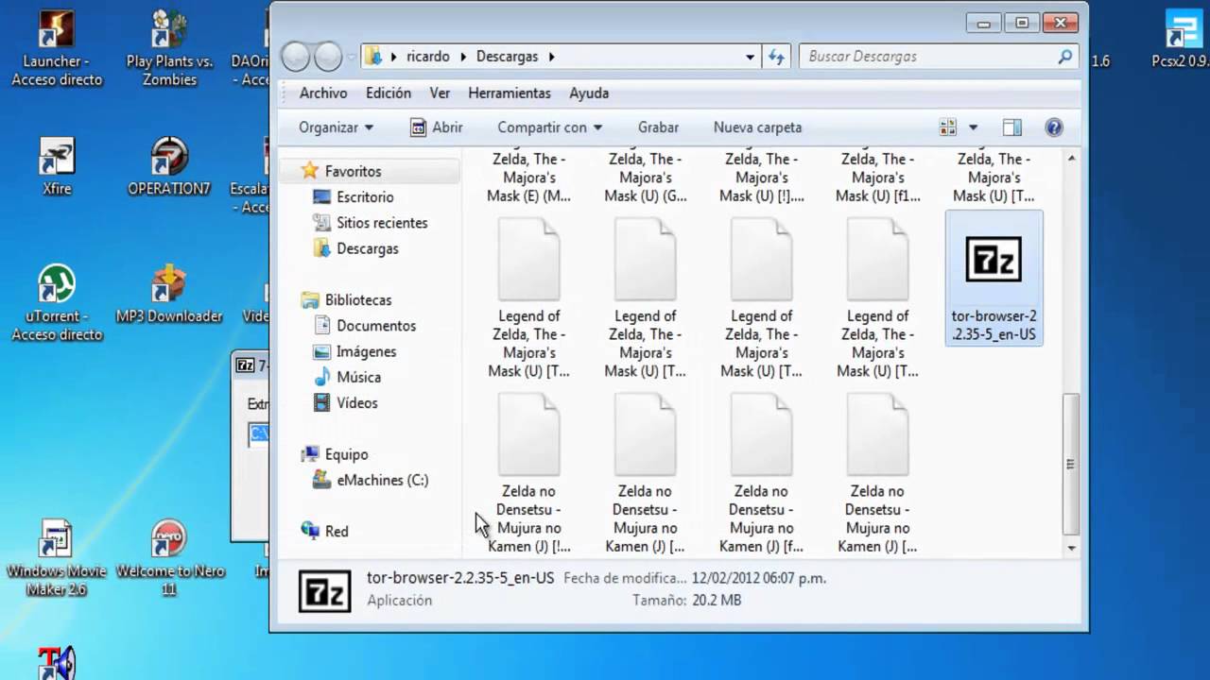Expand the ricardo breadcrumb arrow
The height and width of the screenshot is (680, 1210).
[464, 57]
